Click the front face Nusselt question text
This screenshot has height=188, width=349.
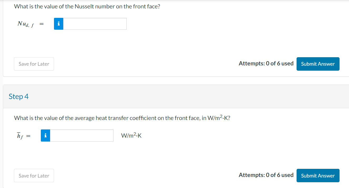tap(87, 6)
